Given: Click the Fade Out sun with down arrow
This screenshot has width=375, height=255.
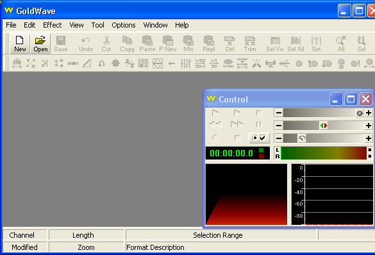Looking at the screenshot, I should point(327,63).
